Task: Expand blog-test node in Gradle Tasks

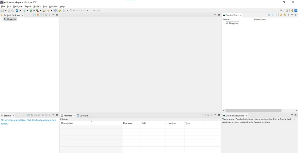Action: click(x=224, y=23)
